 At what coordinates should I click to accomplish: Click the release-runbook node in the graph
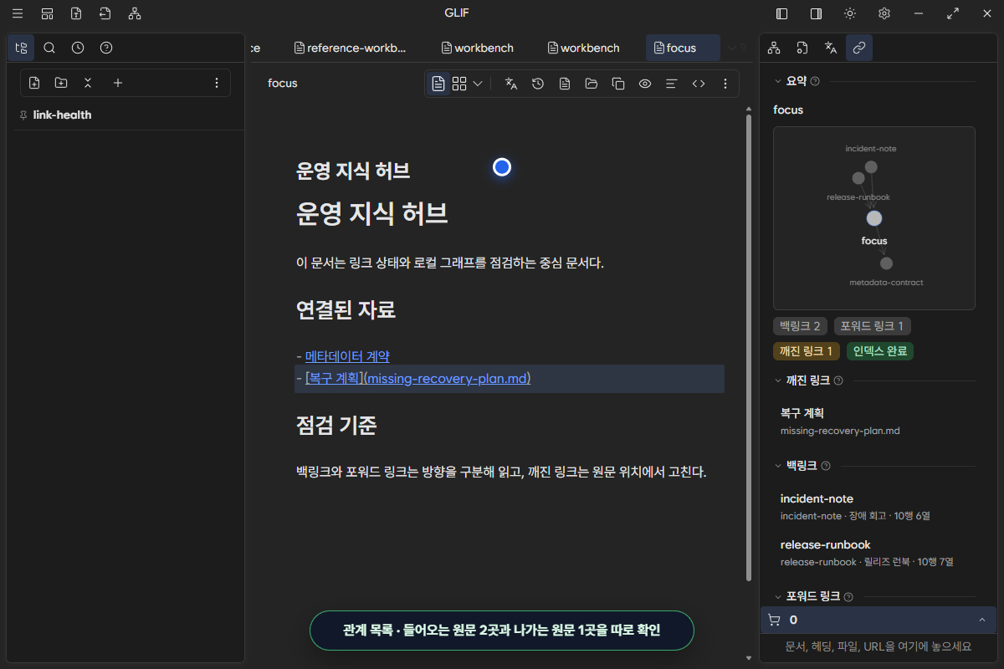[x=858, y=178]
